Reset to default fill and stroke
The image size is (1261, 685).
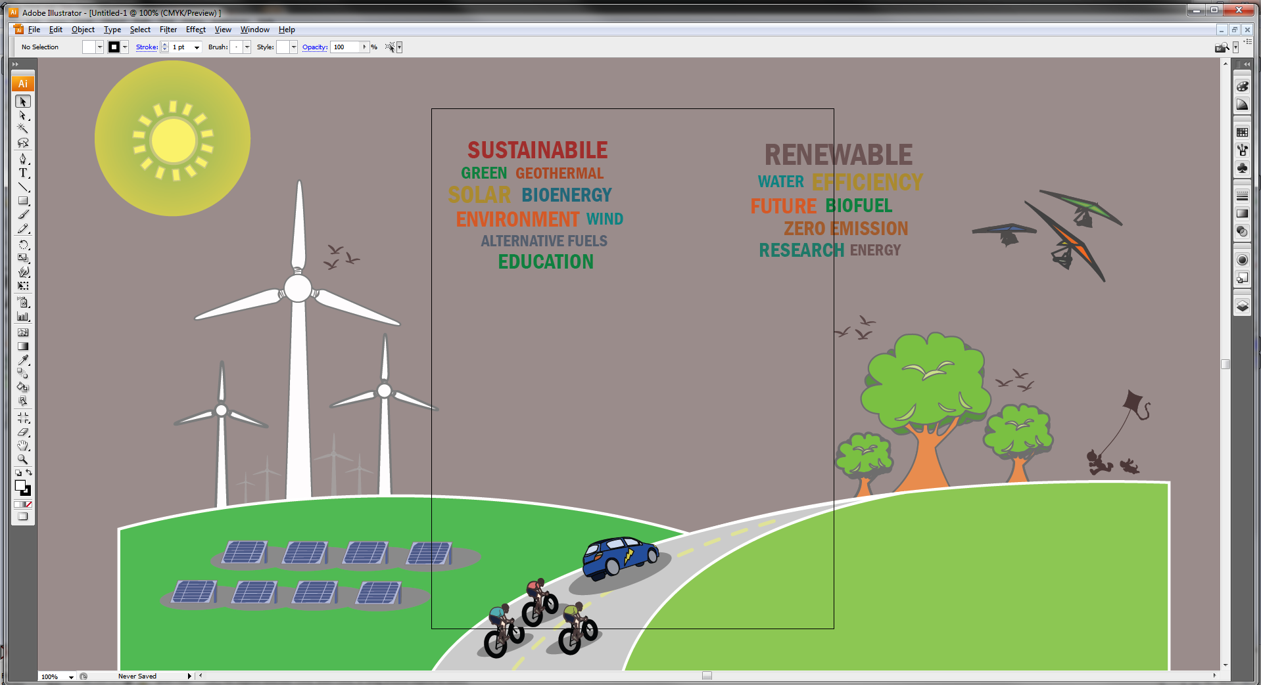coord(18,473)
